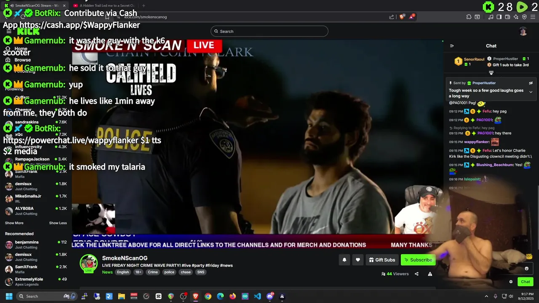Open Visual Studio Code from the taskbar

[x=257, y=296]
